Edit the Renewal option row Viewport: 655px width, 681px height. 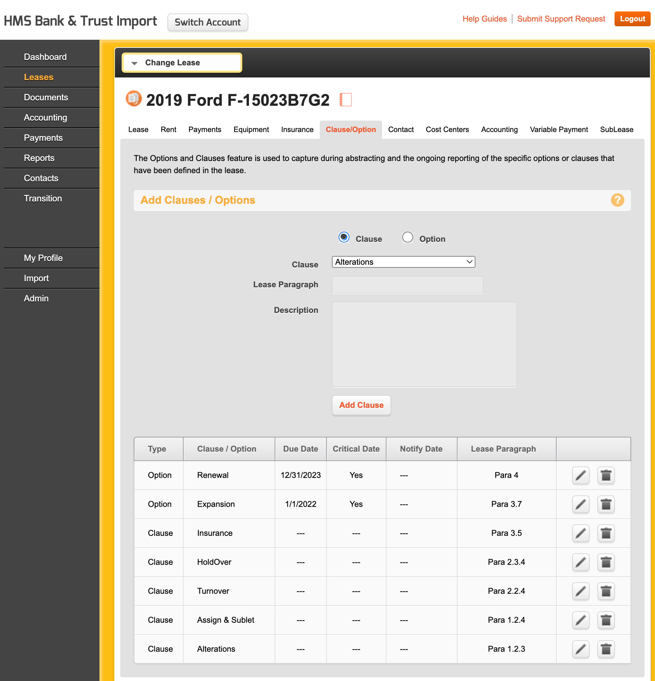click(580, 475)
